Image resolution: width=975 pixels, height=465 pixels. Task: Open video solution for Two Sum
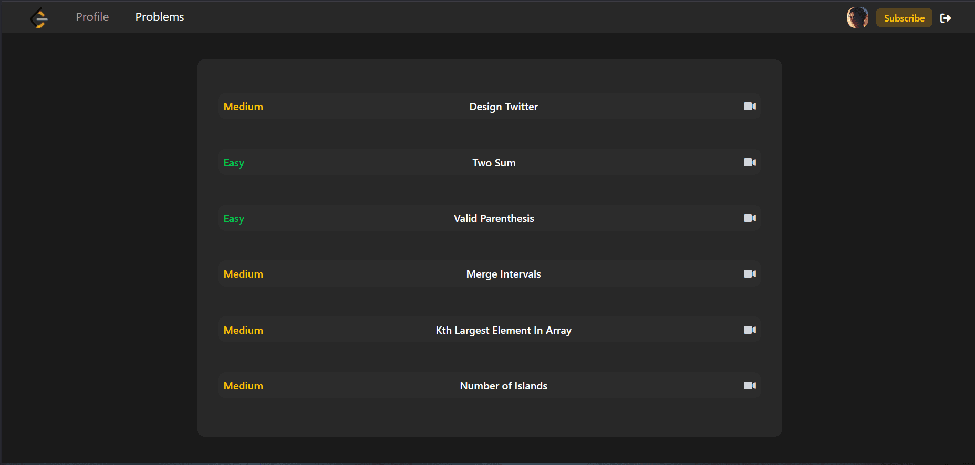750,163
